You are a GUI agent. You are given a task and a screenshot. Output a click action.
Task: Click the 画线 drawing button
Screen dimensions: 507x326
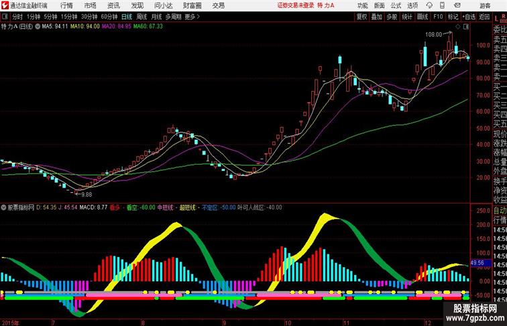click(422, 17)
